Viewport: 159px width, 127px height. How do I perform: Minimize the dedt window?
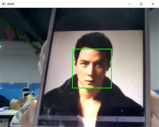pos(129,4)
